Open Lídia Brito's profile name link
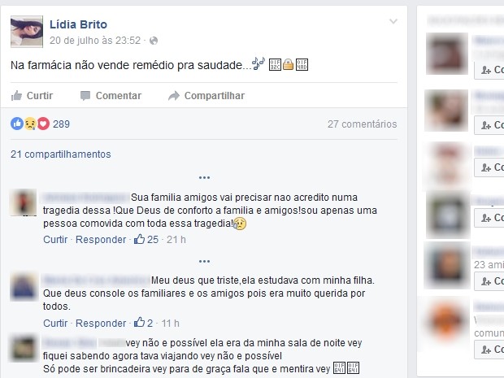 click(x=78, y=24)
